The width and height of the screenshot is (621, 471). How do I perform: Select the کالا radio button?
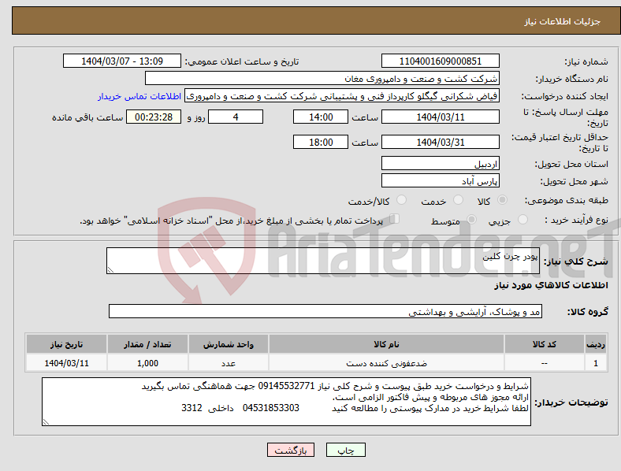pyautogui.click(x=502, y=200)
